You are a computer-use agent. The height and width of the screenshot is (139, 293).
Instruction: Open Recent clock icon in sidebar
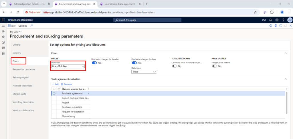3,42
